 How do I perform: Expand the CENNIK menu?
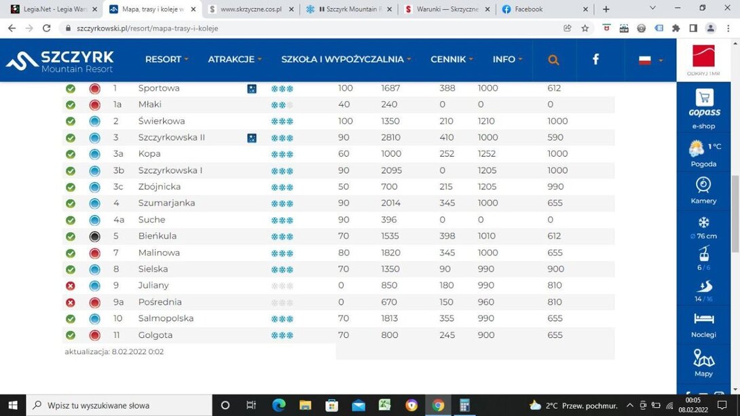(451, 60)
